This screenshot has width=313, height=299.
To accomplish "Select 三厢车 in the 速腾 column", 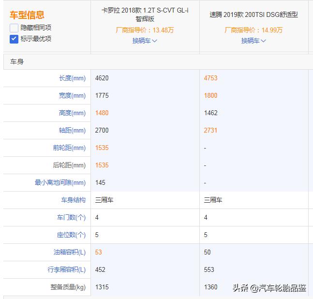I will click(213, 200).
